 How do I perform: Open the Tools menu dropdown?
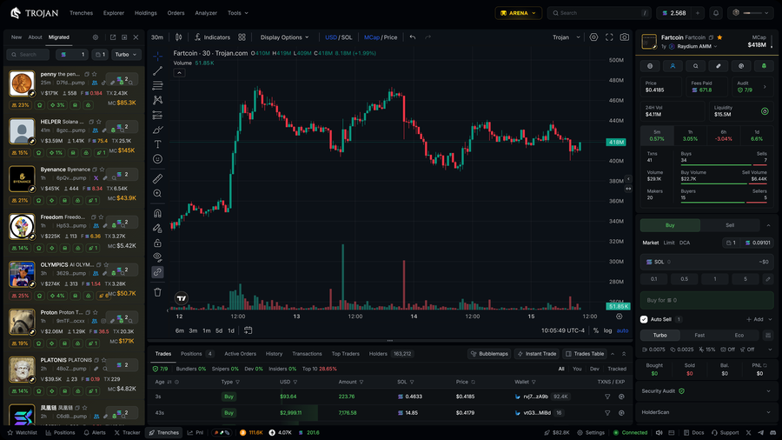click(x=238, y=13)
